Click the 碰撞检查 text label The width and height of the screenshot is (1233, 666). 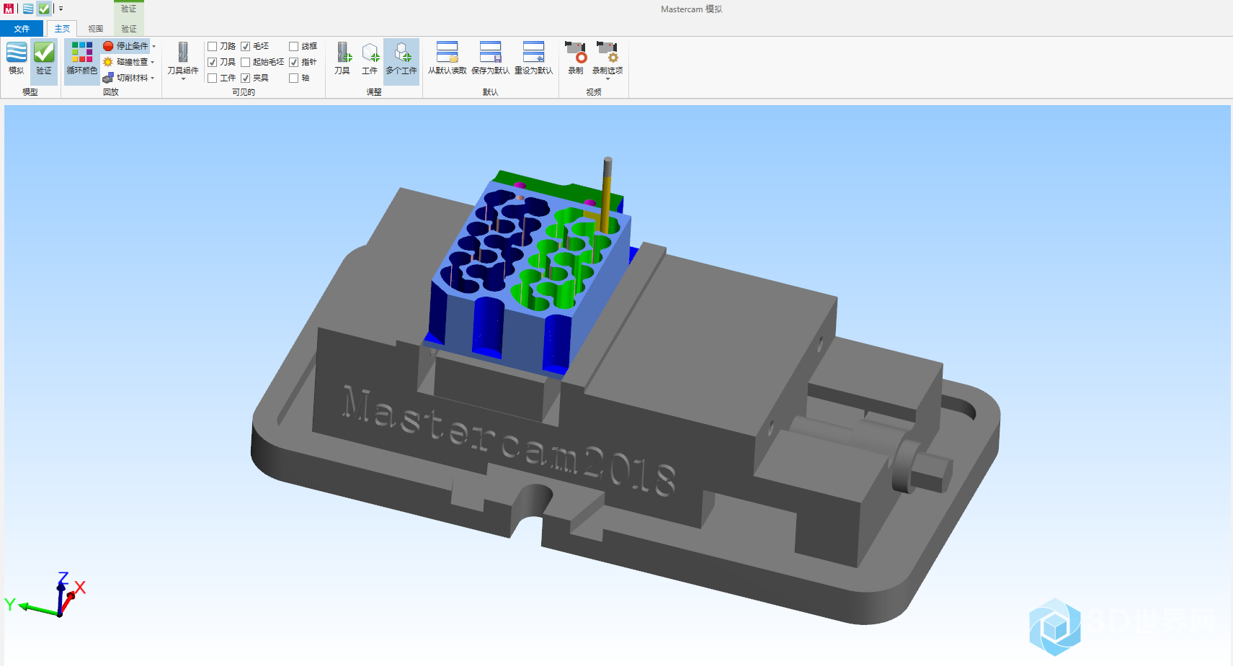[x=133, y=62]
